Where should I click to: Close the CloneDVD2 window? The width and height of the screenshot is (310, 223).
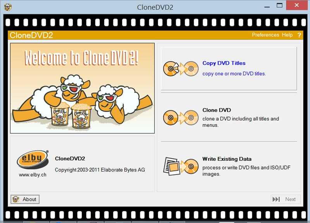click(297, 5)
